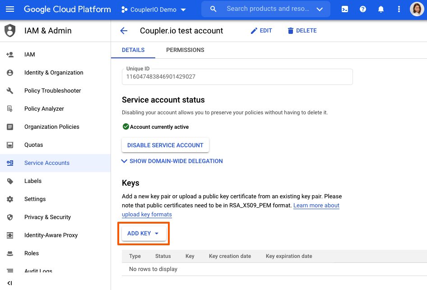The height and width of the screenshot is (290, 427).
Task: Select the Details tab
Action: [133, 50]
